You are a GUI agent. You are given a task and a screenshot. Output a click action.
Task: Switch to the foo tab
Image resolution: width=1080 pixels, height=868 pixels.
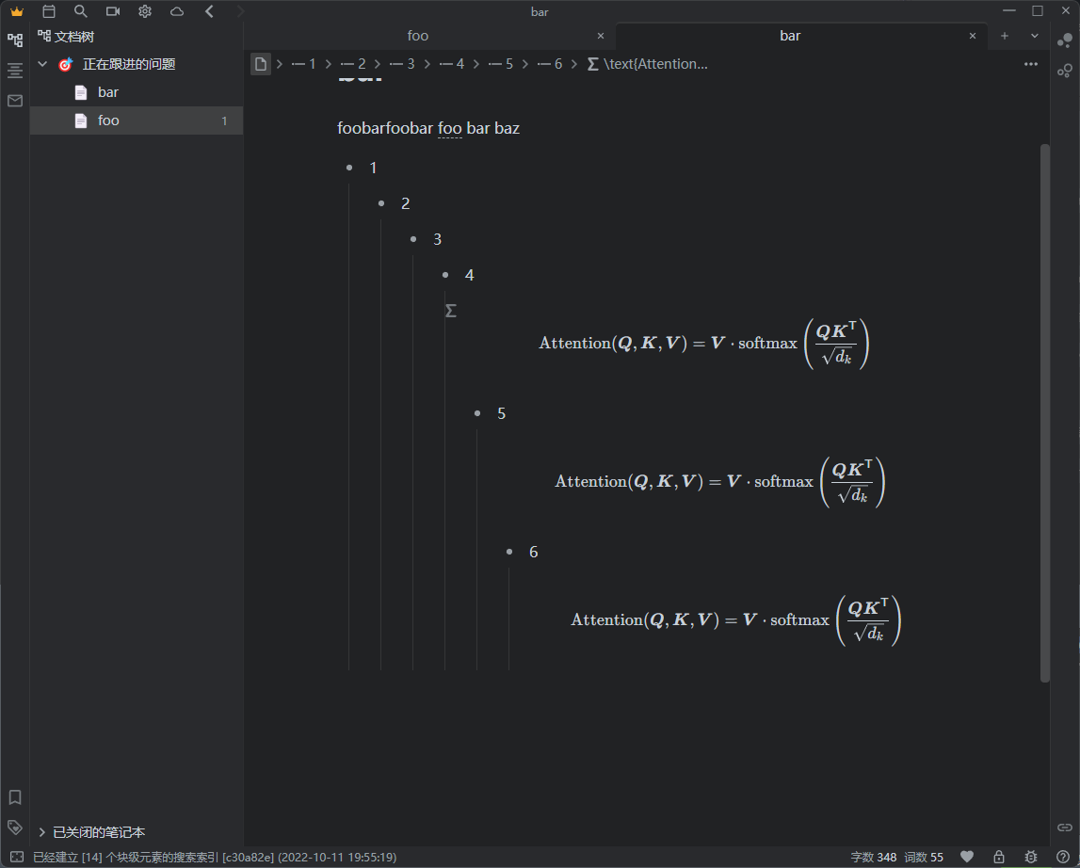click(418, 36)
